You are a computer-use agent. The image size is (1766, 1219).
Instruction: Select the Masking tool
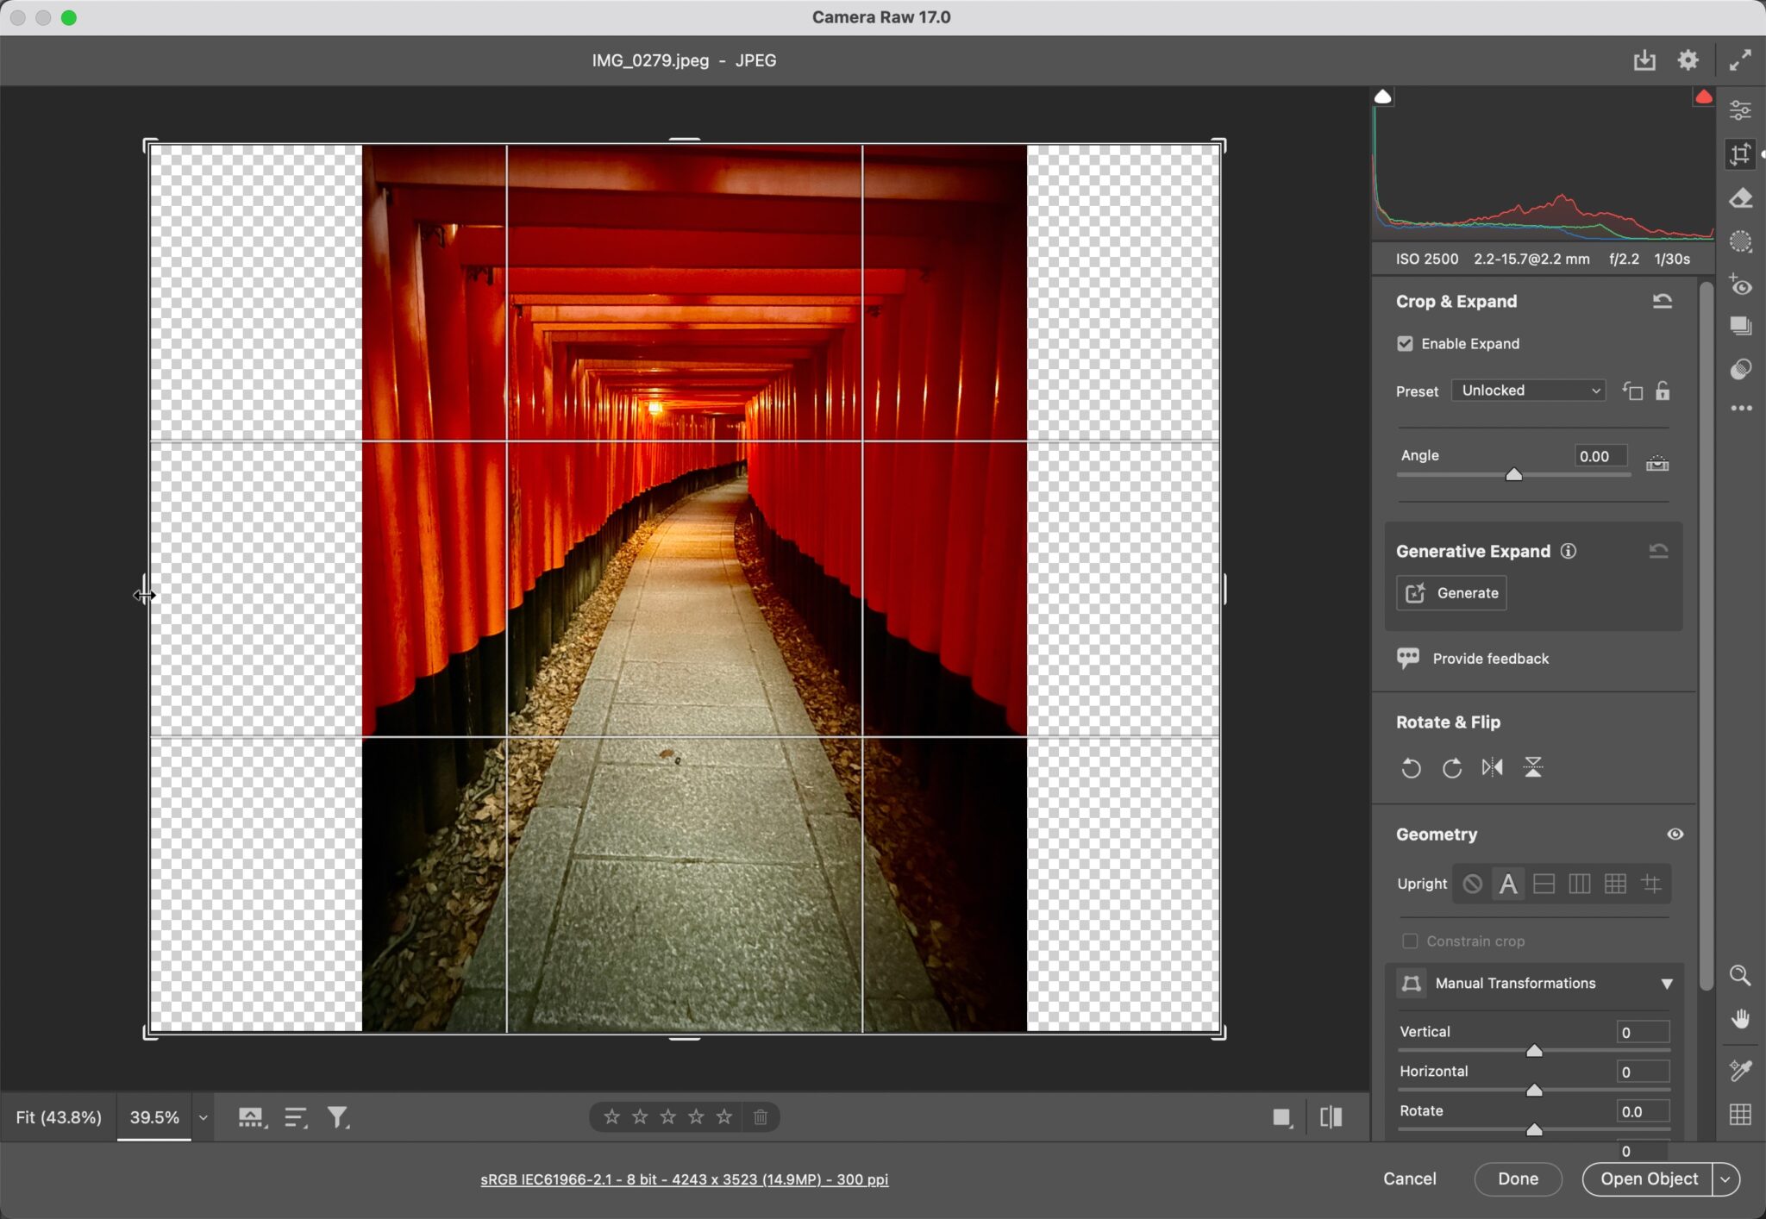coord(1742,241)
